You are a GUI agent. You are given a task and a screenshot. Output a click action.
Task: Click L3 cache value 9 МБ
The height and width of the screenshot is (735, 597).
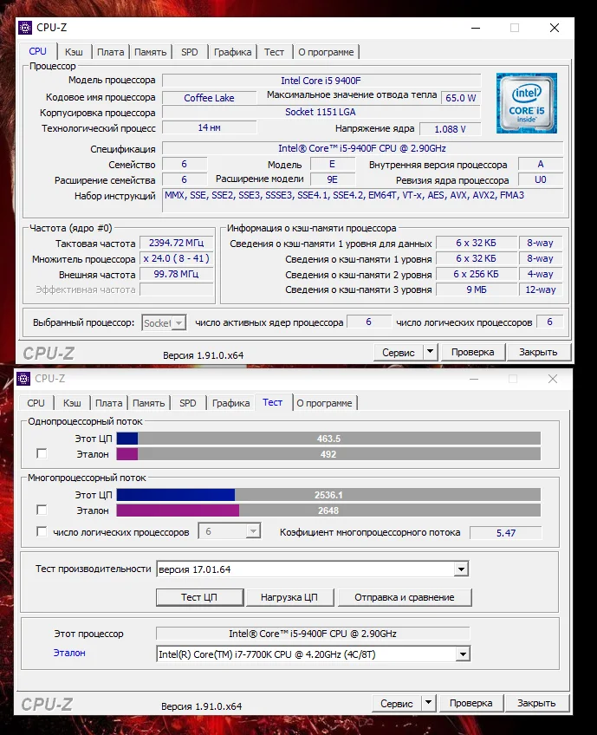tap(476, 289)
